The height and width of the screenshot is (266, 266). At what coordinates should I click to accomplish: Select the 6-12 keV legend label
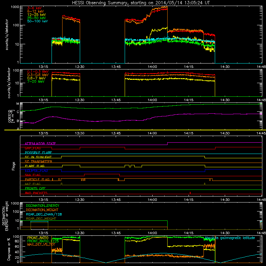(35, 11)
